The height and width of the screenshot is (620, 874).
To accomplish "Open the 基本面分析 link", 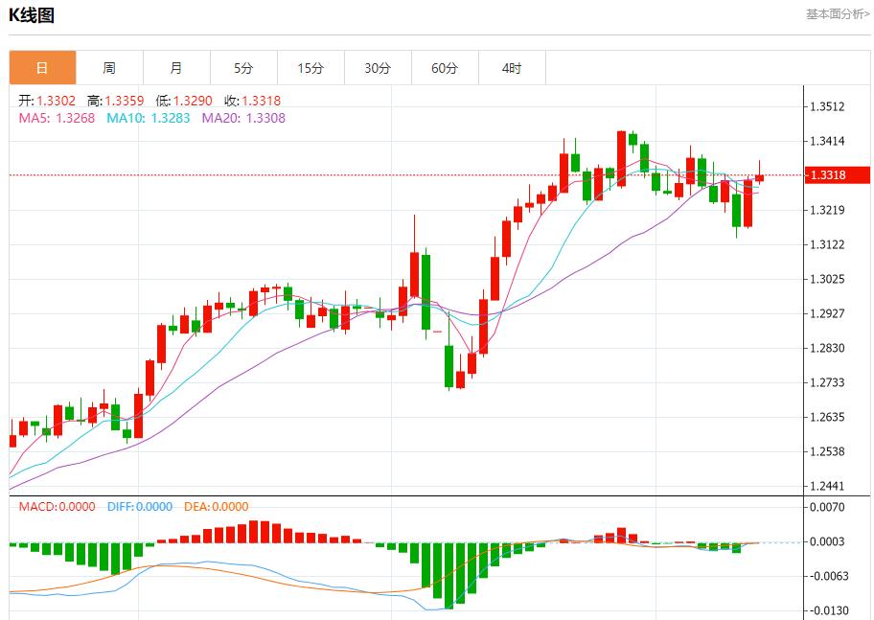I will [x=837, y=14].
